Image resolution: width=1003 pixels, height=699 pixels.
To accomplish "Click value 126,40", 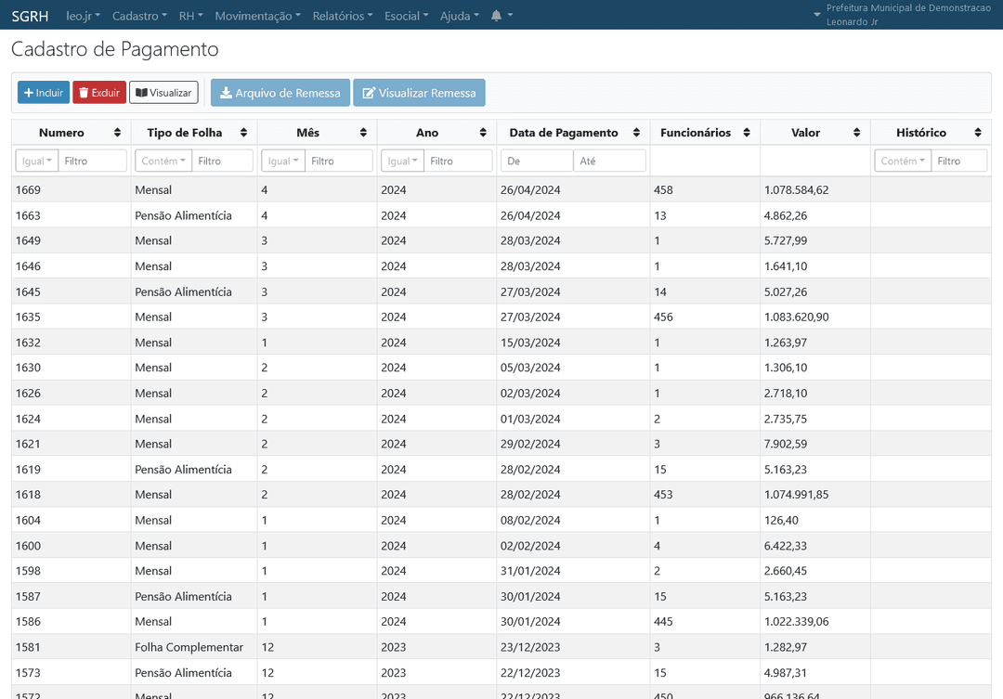I will click(x=781, y=520).
